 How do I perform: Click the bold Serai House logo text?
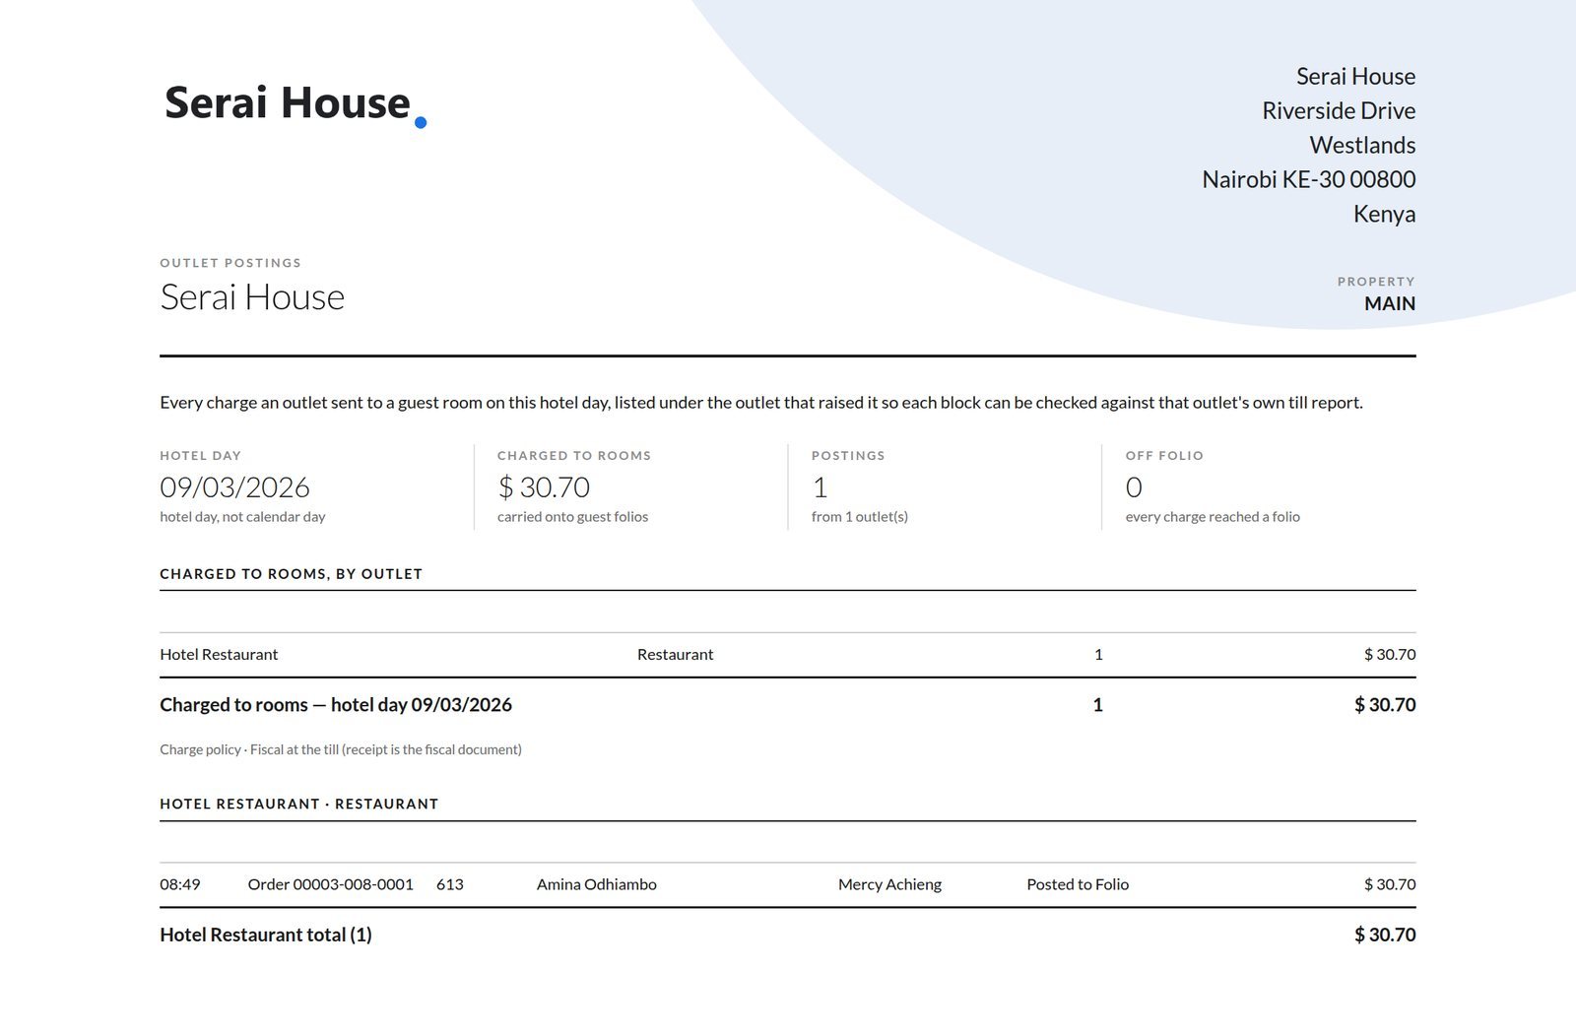click(288, 102)
